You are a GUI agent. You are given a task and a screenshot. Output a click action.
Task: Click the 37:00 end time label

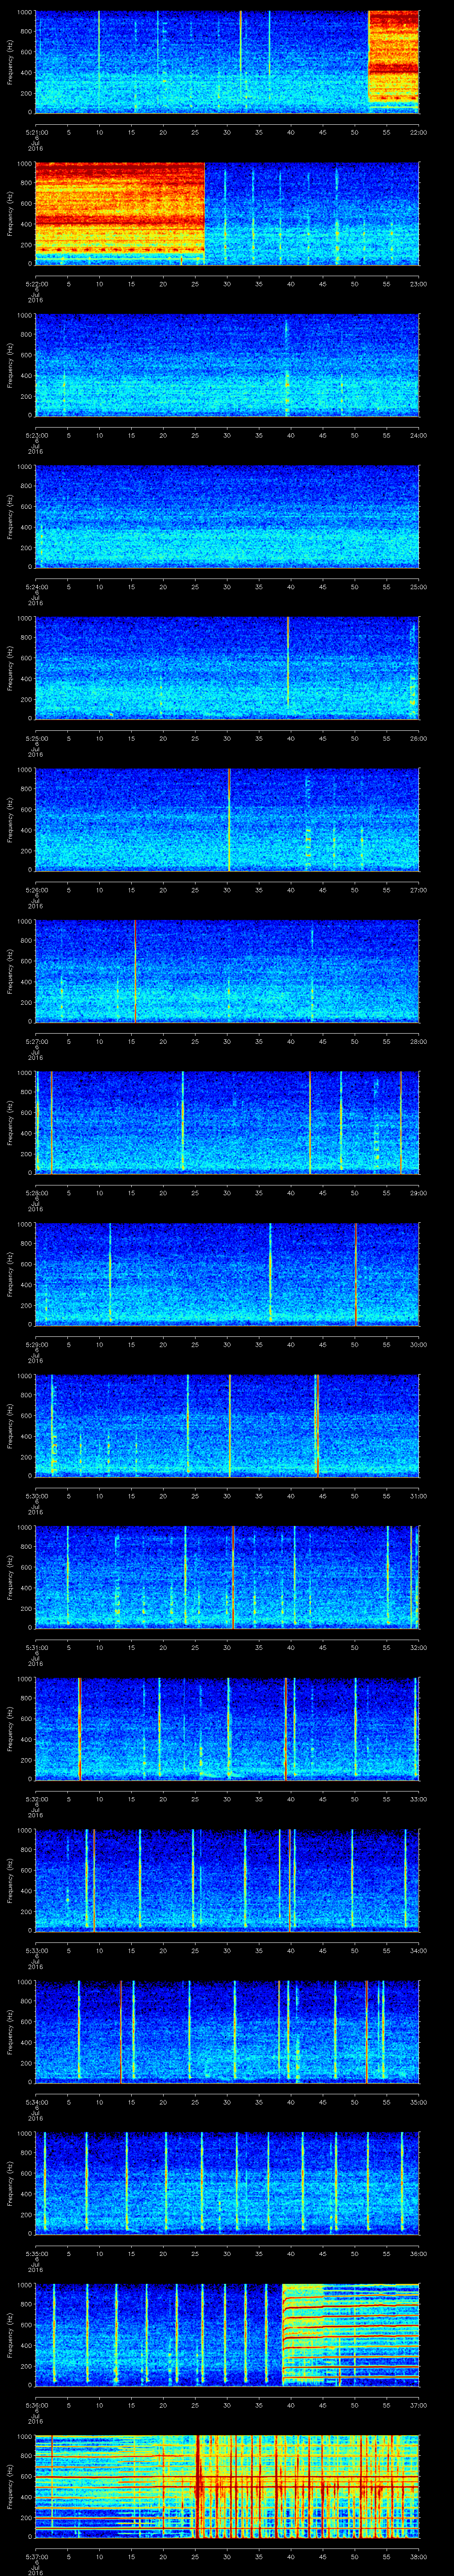[x=418, y=2405]
